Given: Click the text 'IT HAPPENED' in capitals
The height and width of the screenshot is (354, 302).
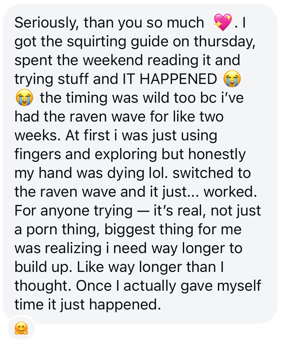Looking at the screenshot, I should click(168, 79).
